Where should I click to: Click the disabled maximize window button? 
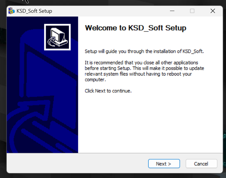192,11
